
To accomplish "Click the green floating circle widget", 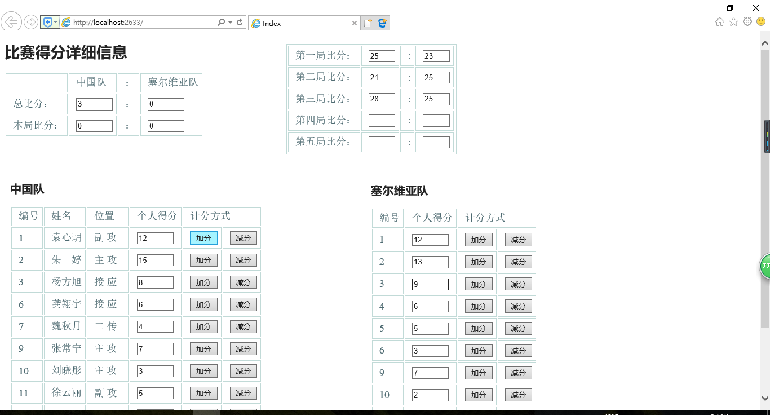I will pyautogui.click(x=764, y=266).
